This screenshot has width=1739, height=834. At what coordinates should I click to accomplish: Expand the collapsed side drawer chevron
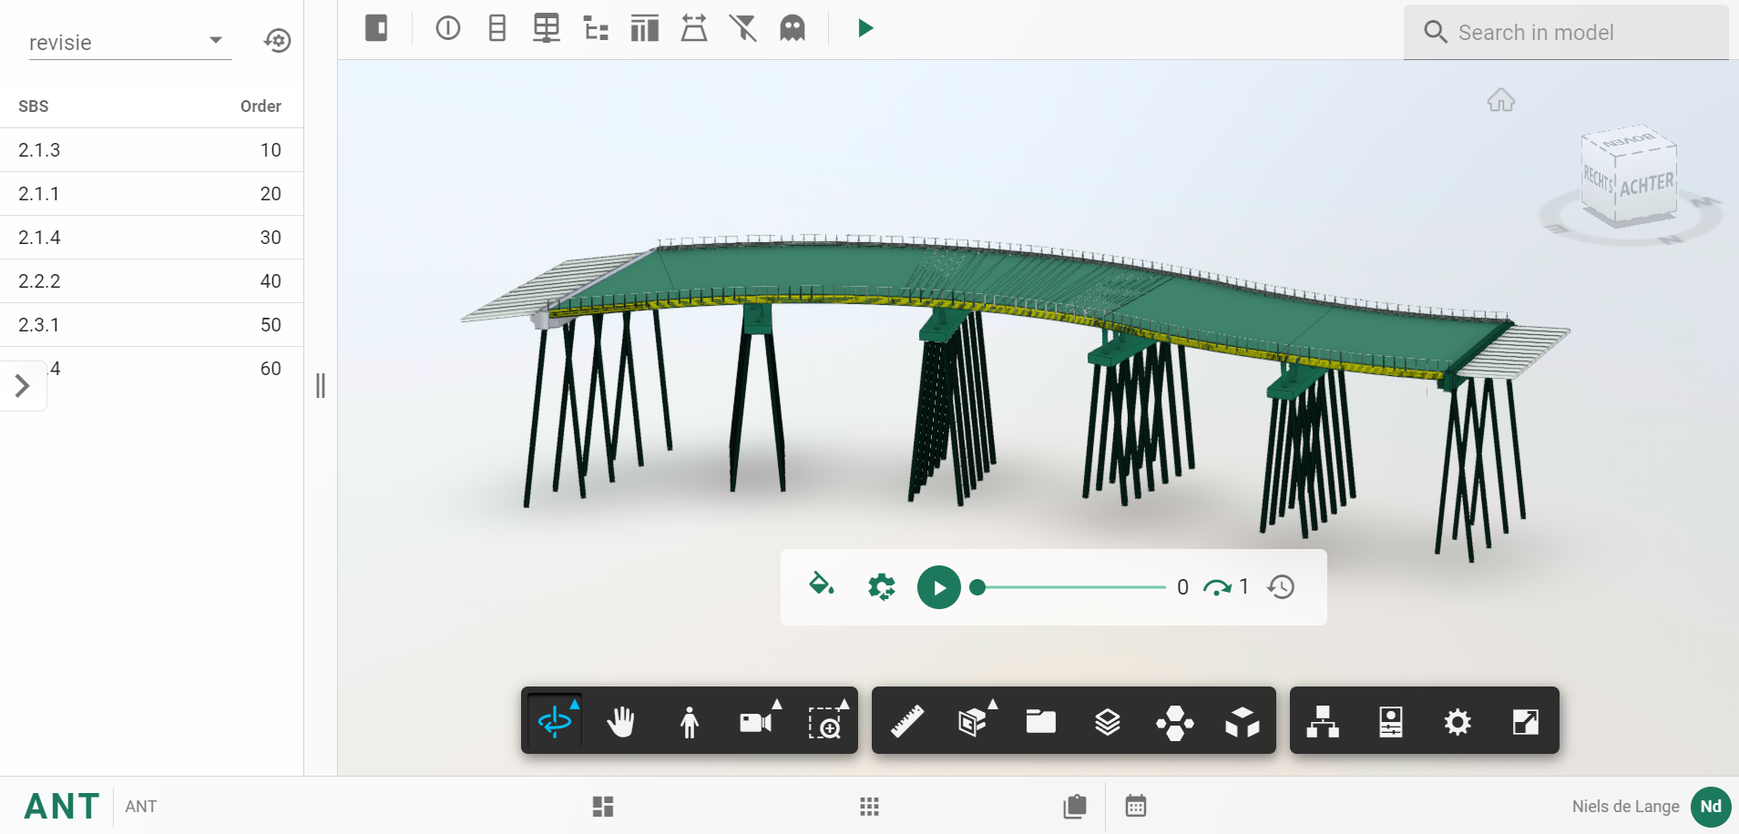coord(23,386)
